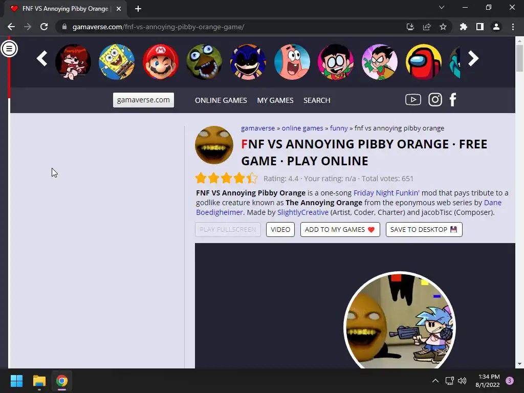Click SAVE TO DESKTOP button

[x=424, y=230]
